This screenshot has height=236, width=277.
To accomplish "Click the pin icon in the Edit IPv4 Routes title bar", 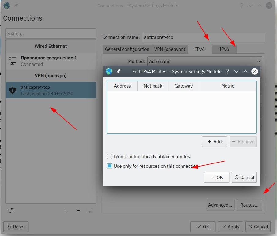I will tap(118, 71).
